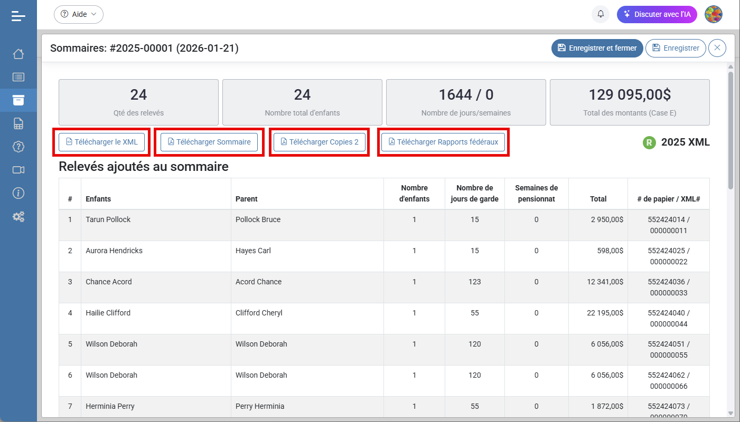Click Télécharger Sommaire
Image resolution: width=740 pixels, height=422 pixels.
pyautogui.click(x=209, y=142)
